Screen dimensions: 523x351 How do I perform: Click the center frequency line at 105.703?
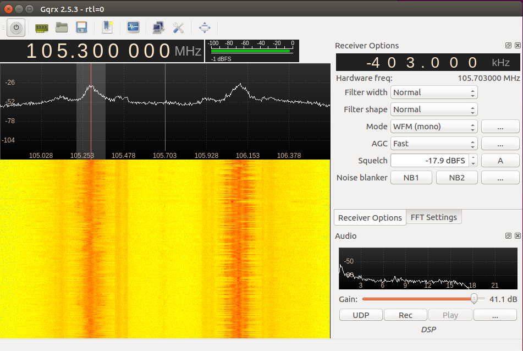[x=165, y=107]
